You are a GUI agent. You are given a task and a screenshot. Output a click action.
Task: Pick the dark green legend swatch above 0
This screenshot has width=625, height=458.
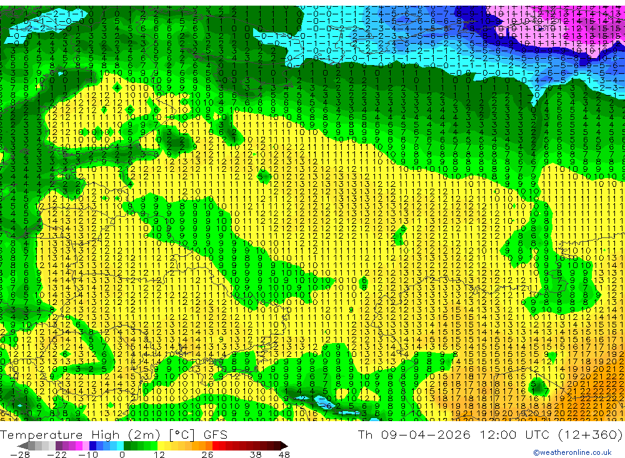127,446
